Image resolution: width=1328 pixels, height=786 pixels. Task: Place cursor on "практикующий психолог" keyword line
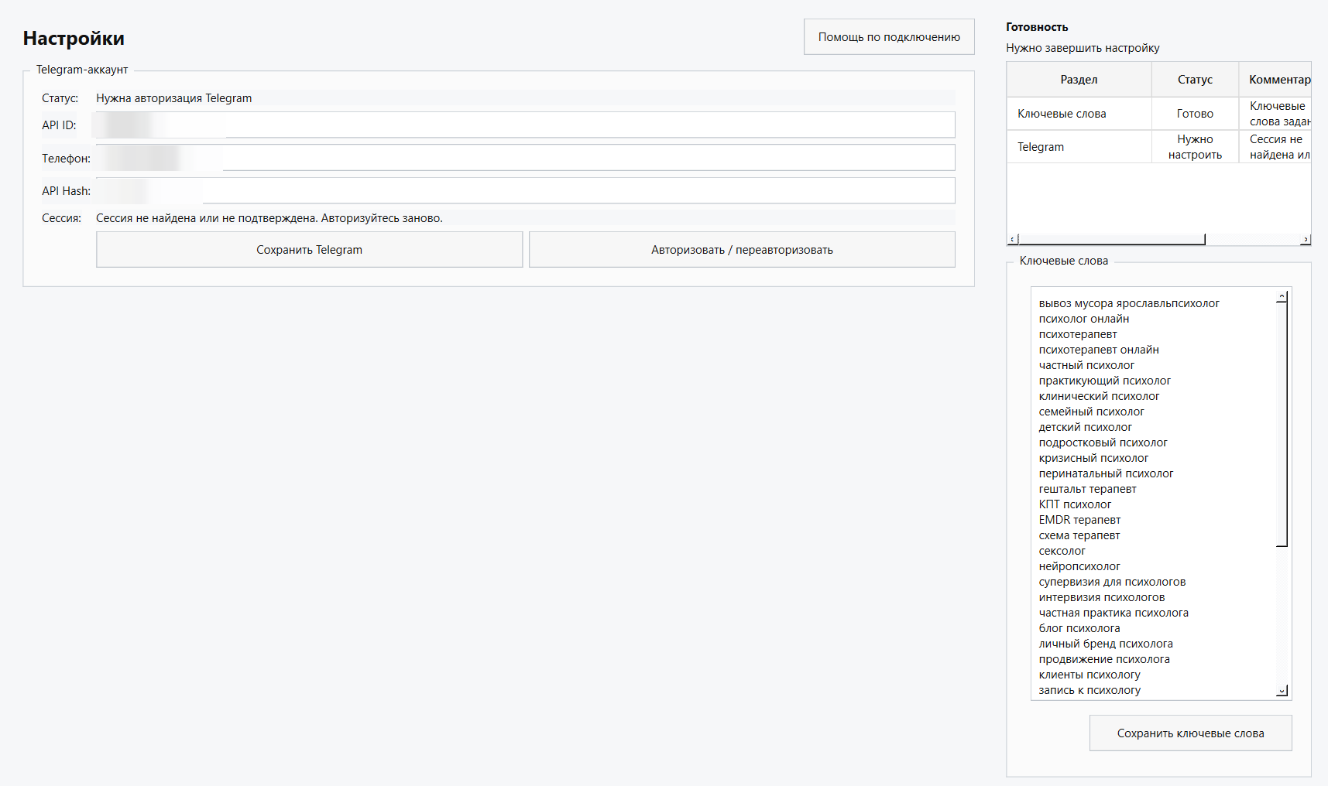pyautogui.click(x=1105, y=381)
